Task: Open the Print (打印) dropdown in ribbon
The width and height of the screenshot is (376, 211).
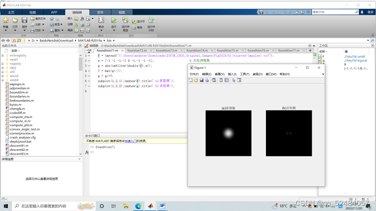Action: click(43, 30)
